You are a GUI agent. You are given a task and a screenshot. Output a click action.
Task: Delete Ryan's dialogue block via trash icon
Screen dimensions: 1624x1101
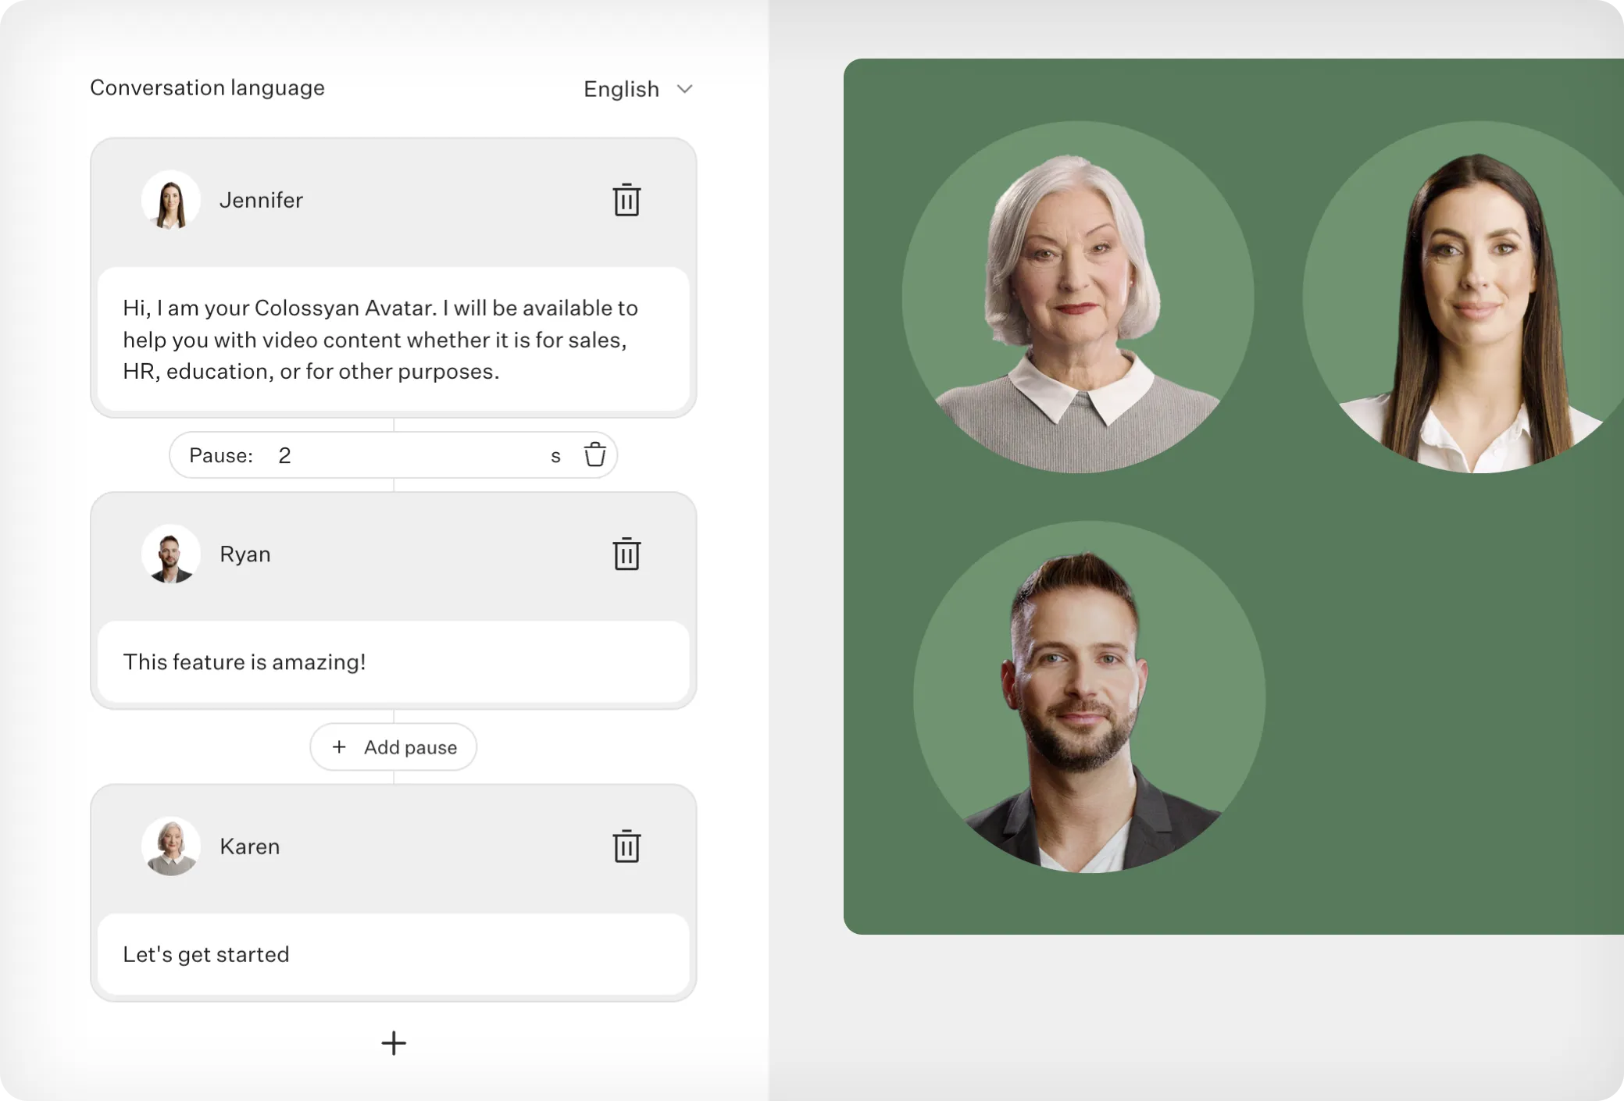coord(626,554)
